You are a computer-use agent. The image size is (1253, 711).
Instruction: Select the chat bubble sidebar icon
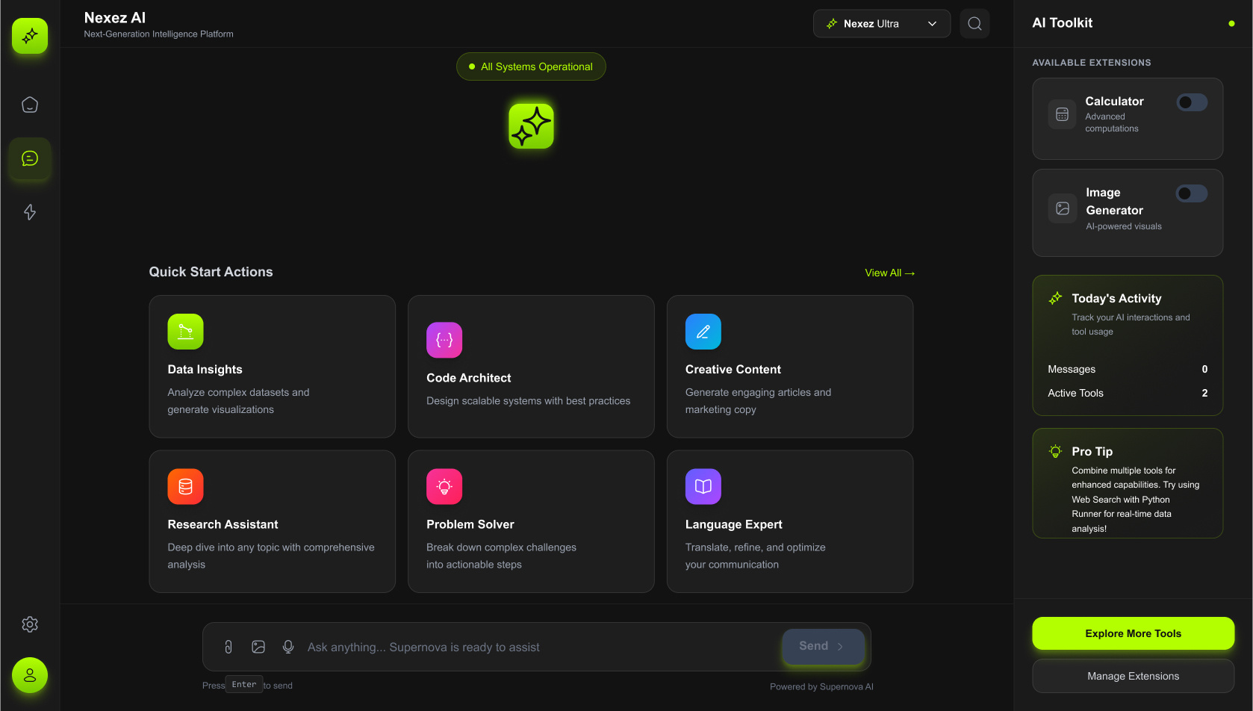click(30, 158)
